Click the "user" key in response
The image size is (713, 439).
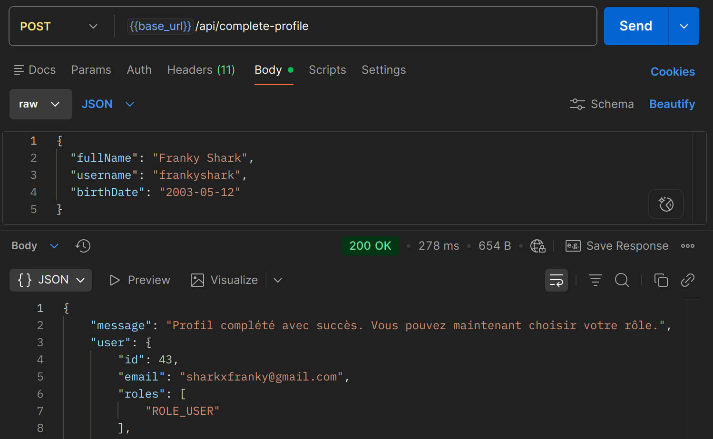(111, 342)
